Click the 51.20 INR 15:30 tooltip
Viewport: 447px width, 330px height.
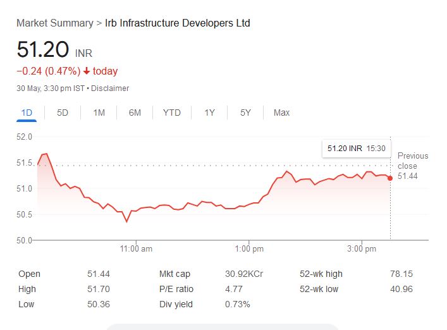coord(357,149)
